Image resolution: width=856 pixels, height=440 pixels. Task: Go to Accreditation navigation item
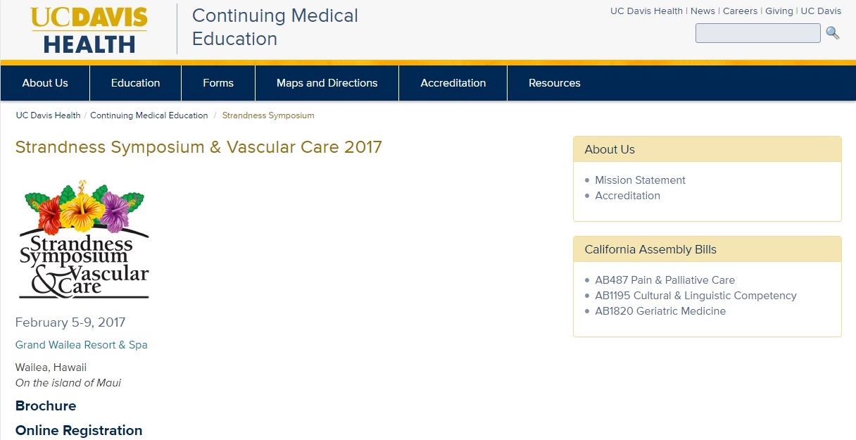[453, 83]
